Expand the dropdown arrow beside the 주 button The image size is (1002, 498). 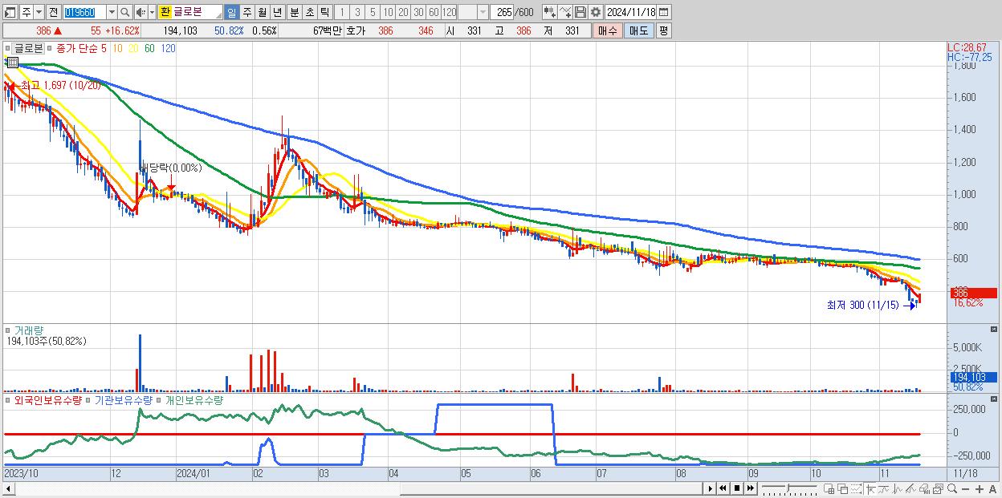point(39,12)
